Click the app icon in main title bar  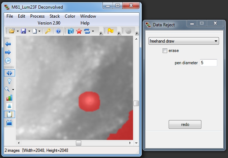[7, 7]
